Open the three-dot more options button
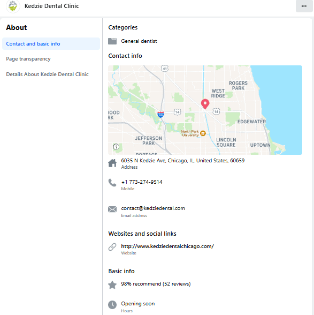Viewport: 314px width, 315px height. click(304, 6)
